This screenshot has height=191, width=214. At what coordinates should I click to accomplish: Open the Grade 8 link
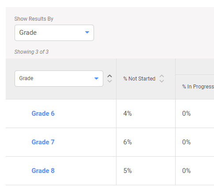(x=43, y=171)
